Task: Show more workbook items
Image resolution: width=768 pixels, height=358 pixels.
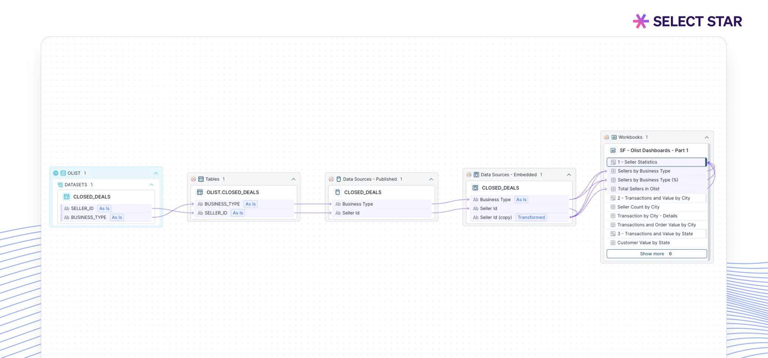Action: (656, 254)
